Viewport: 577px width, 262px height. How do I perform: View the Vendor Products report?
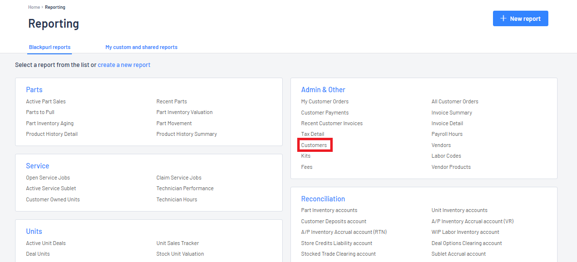click(x=451, y=167)
